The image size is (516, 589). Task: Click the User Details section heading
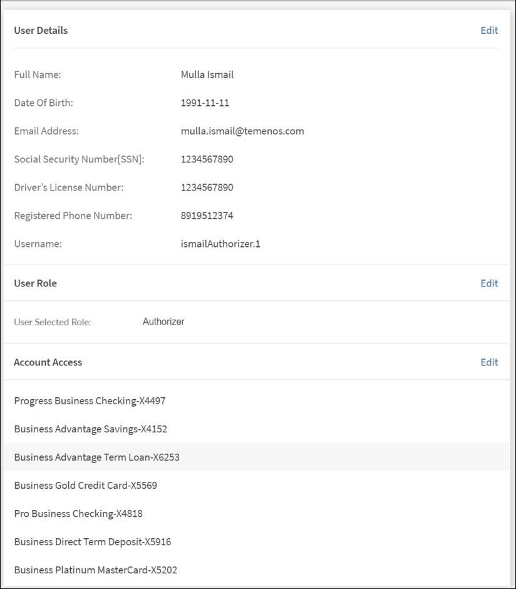coord(41,30)
